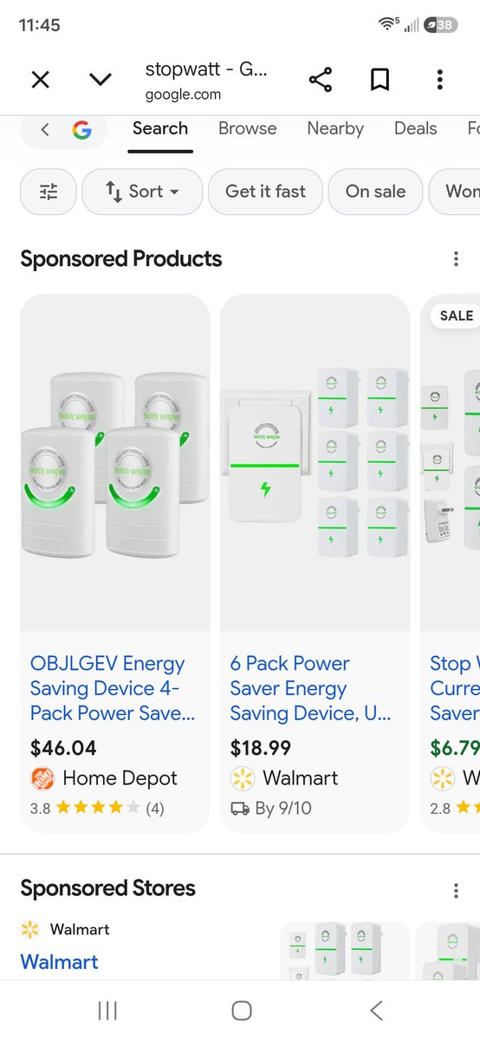Open Sponsored Products options menu
The width and height of the screenshot is (480, 1040).
(456, 259)
